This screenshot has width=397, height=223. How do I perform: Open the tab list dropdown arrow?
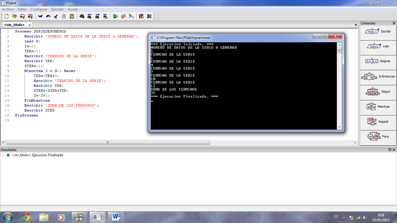(x=356, y=25)
